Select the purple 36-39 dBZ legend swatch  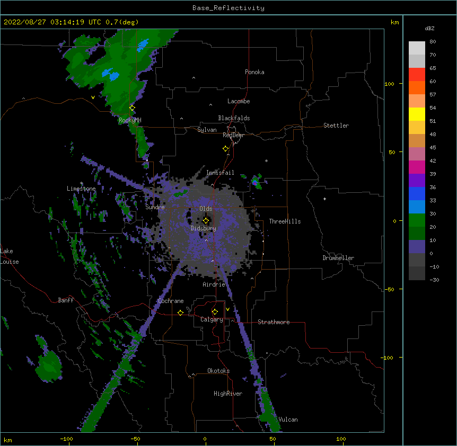click(x=417, y=181)
